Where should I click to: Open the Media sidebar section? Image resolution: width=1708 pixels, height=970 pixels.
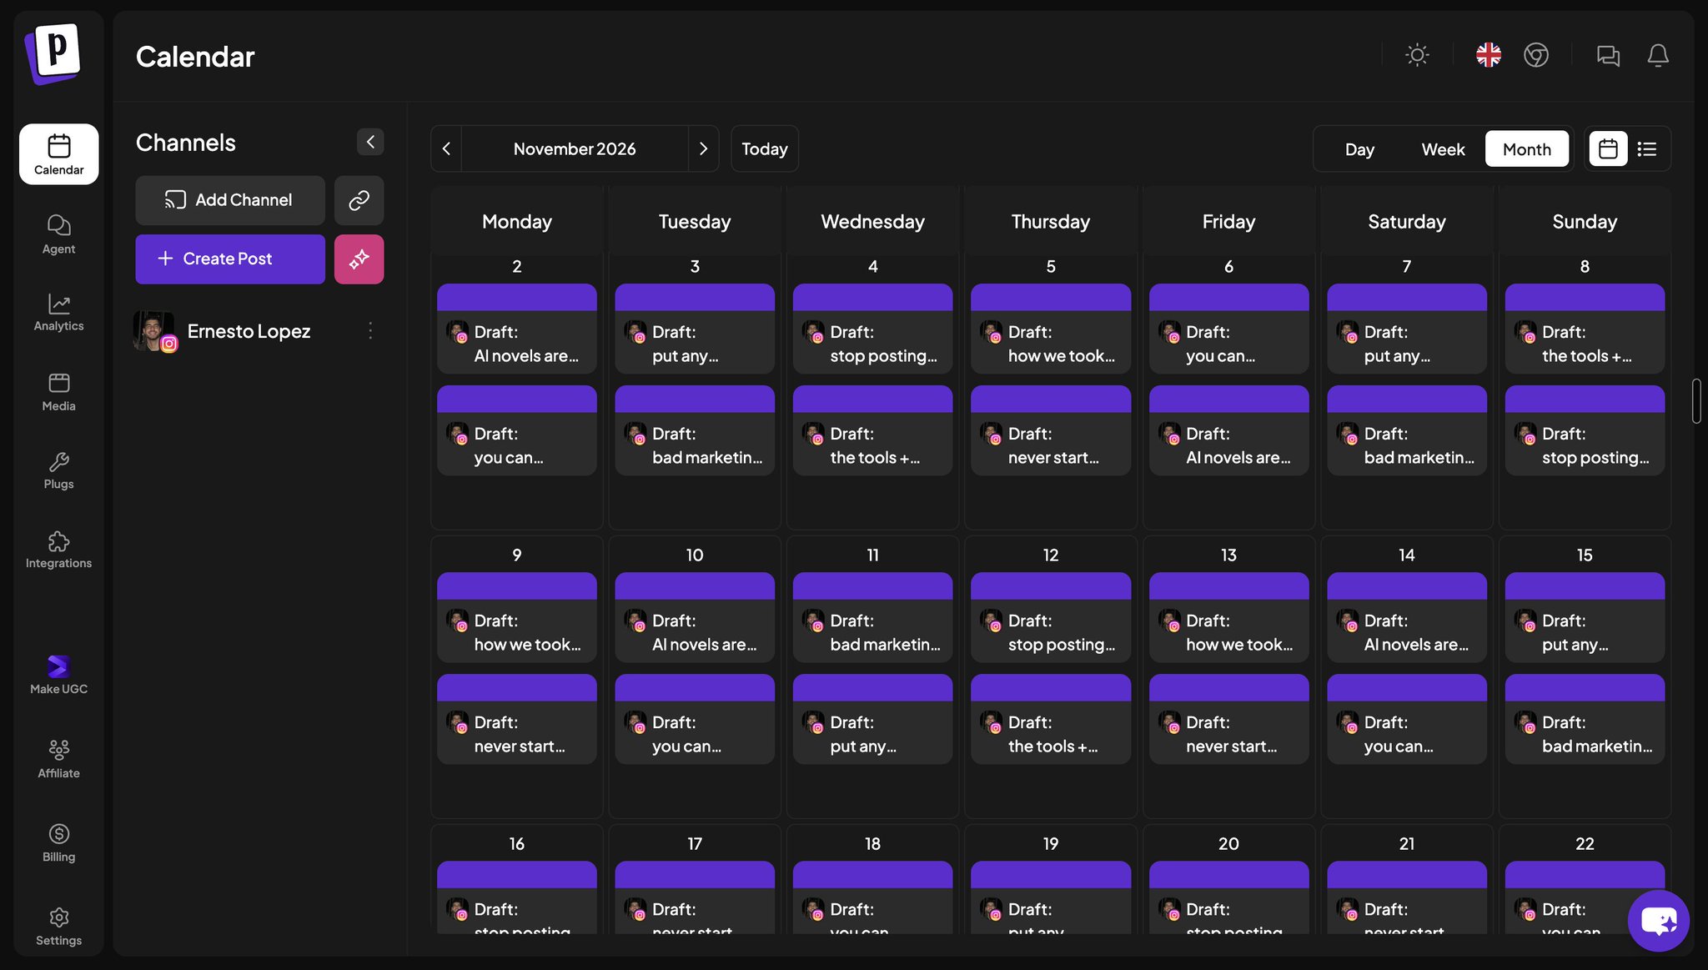[58, 392]
